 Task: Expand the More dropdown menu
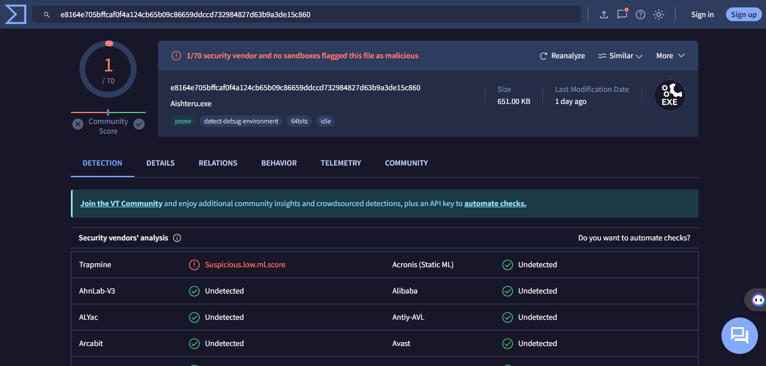pos(670,56)
